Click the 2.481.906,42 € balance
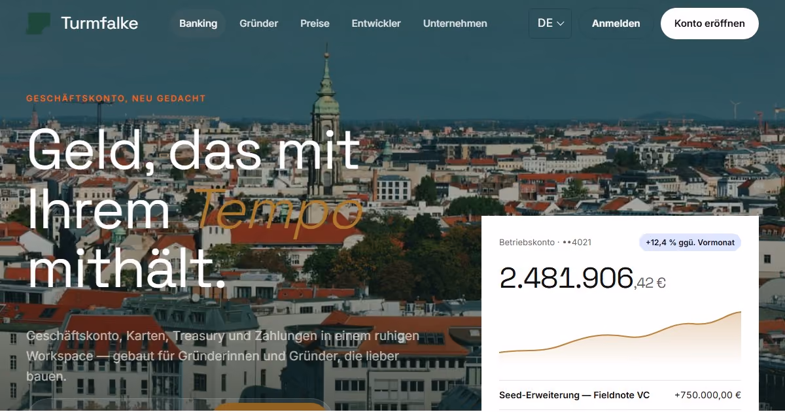Screen dimensions: 785x412 pos(582,279)
